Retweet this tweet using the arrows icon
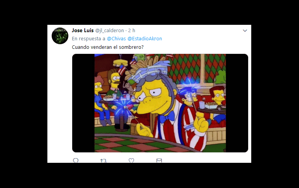This screenshot has height=188, width=299. pyautogui.click(x=103, y=160)
